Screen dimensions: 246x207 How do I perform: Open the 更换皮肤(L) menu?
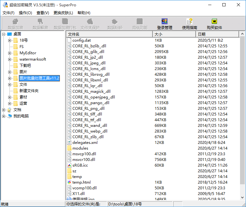63,13
